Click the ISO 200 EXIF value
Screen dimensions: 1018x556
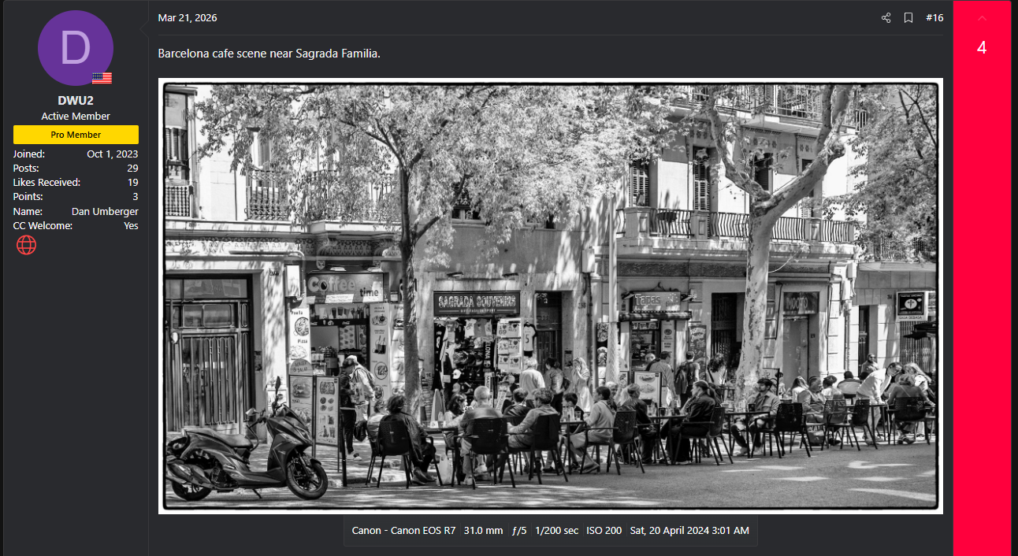604,531
